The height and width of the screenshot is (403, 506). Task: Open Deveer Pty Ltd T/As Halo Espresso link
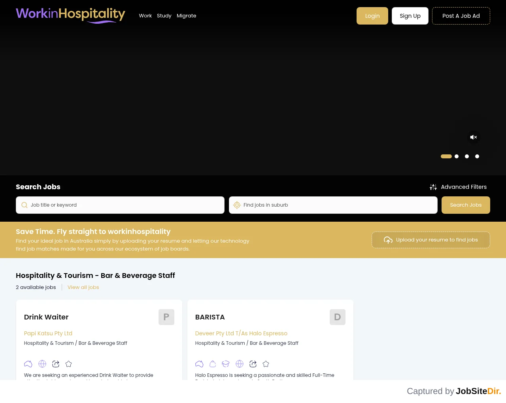click(241, 333)
